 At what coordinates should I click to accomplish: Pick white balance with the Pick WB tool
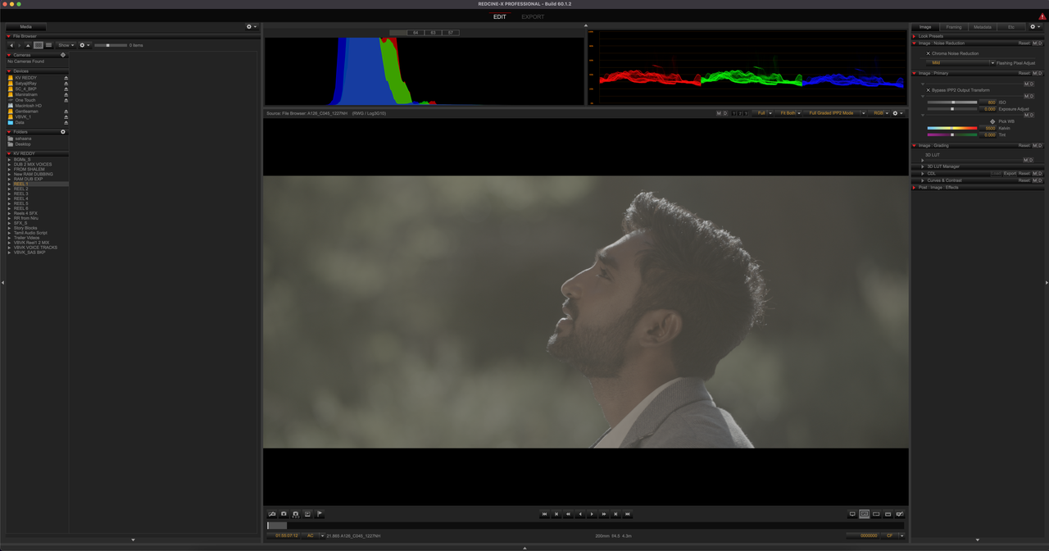tap(992, 121)
